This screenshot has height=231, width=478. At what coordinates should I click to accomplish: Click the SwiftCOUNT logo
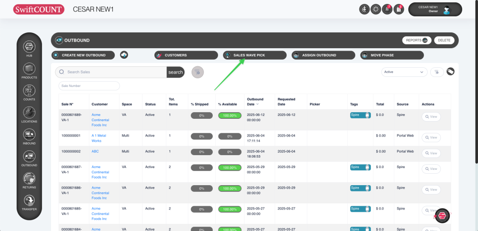39,10
